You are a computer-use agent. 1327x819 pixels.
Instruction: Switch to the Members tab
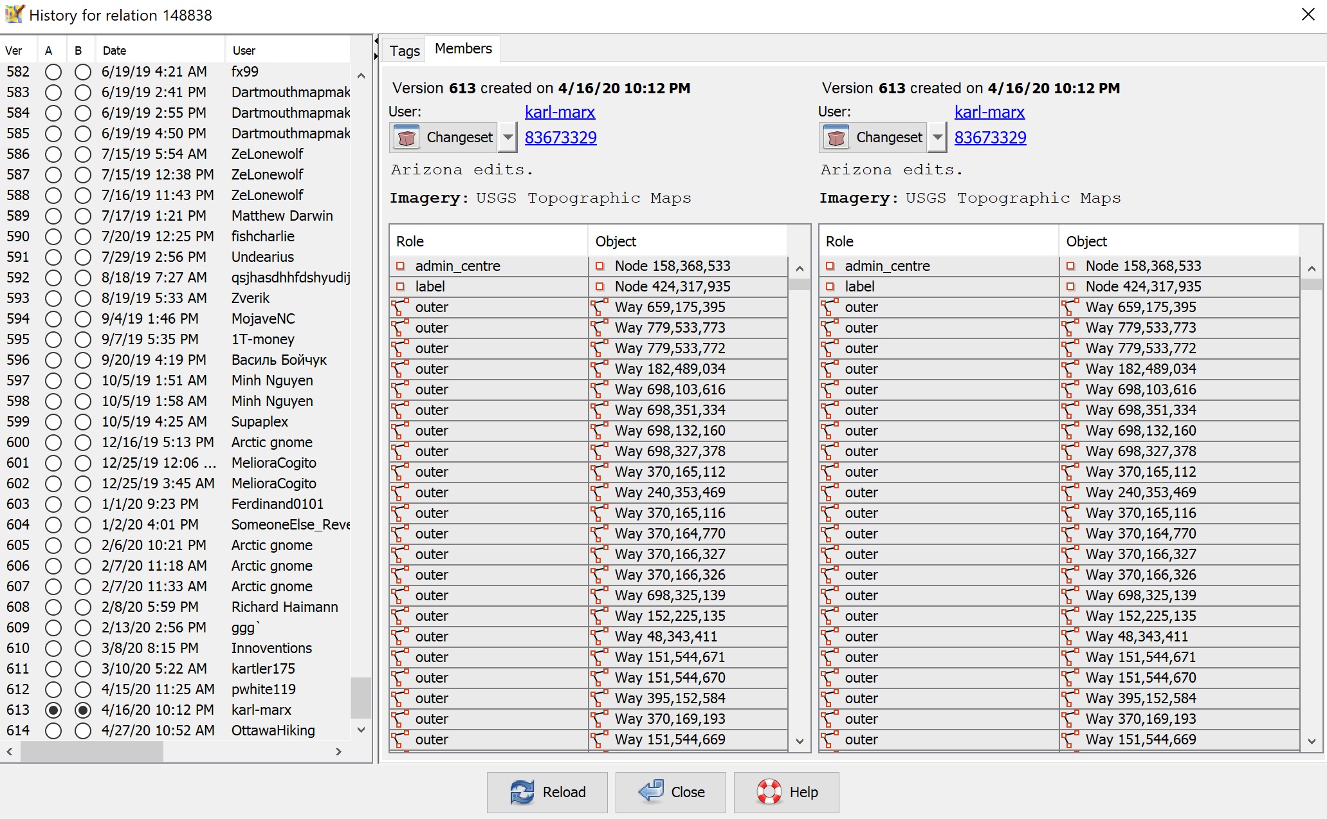[x=463, y=49]
